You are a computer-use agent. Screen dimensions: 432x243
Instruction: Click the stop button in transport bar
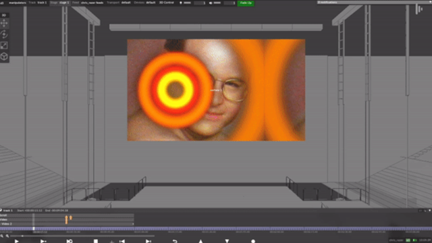pos(96,242)
